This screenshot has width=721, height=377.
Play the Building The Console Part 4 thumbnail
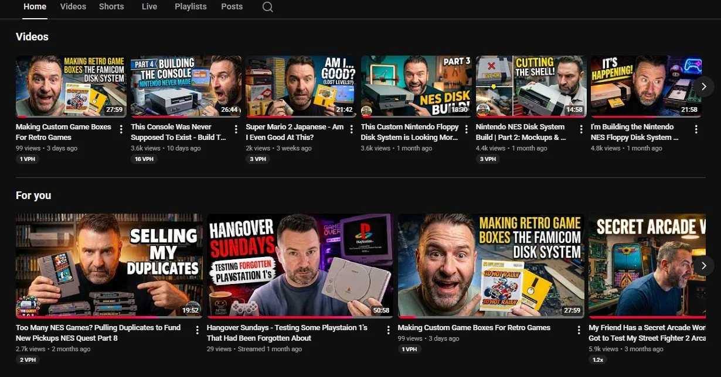[186, 87]
